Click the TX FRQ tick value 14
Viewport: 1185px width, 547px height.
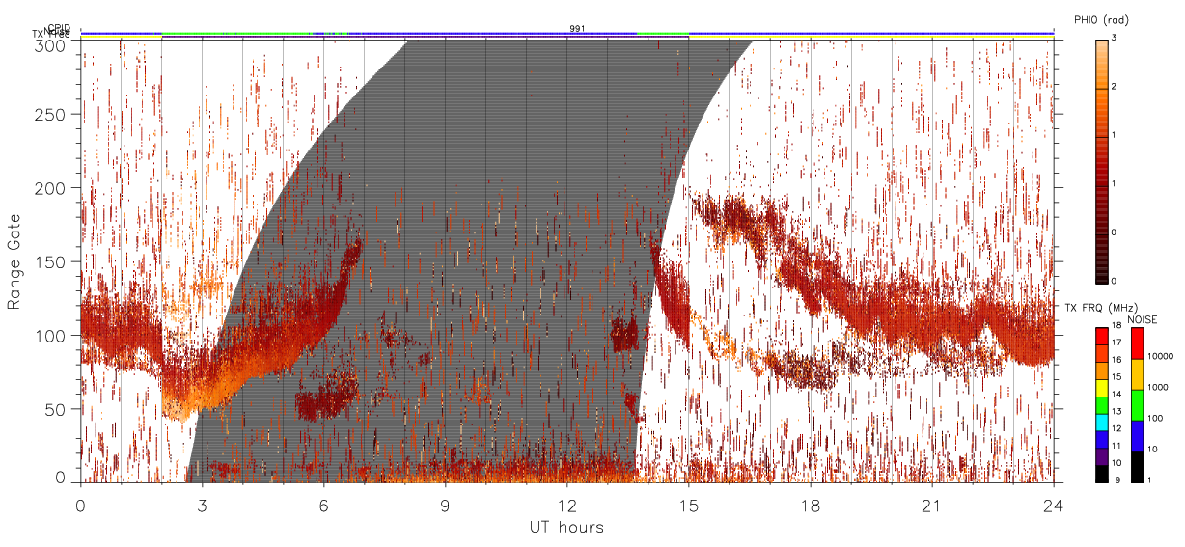pos(1116,395)
